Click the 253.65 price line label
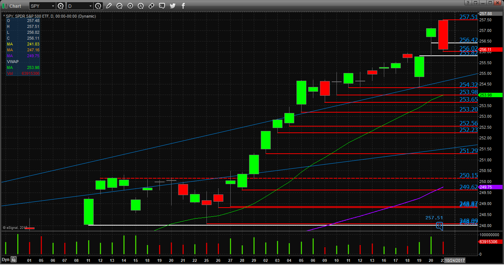The image size is (504, 267). pyautogui.click(x=468, y=99)
